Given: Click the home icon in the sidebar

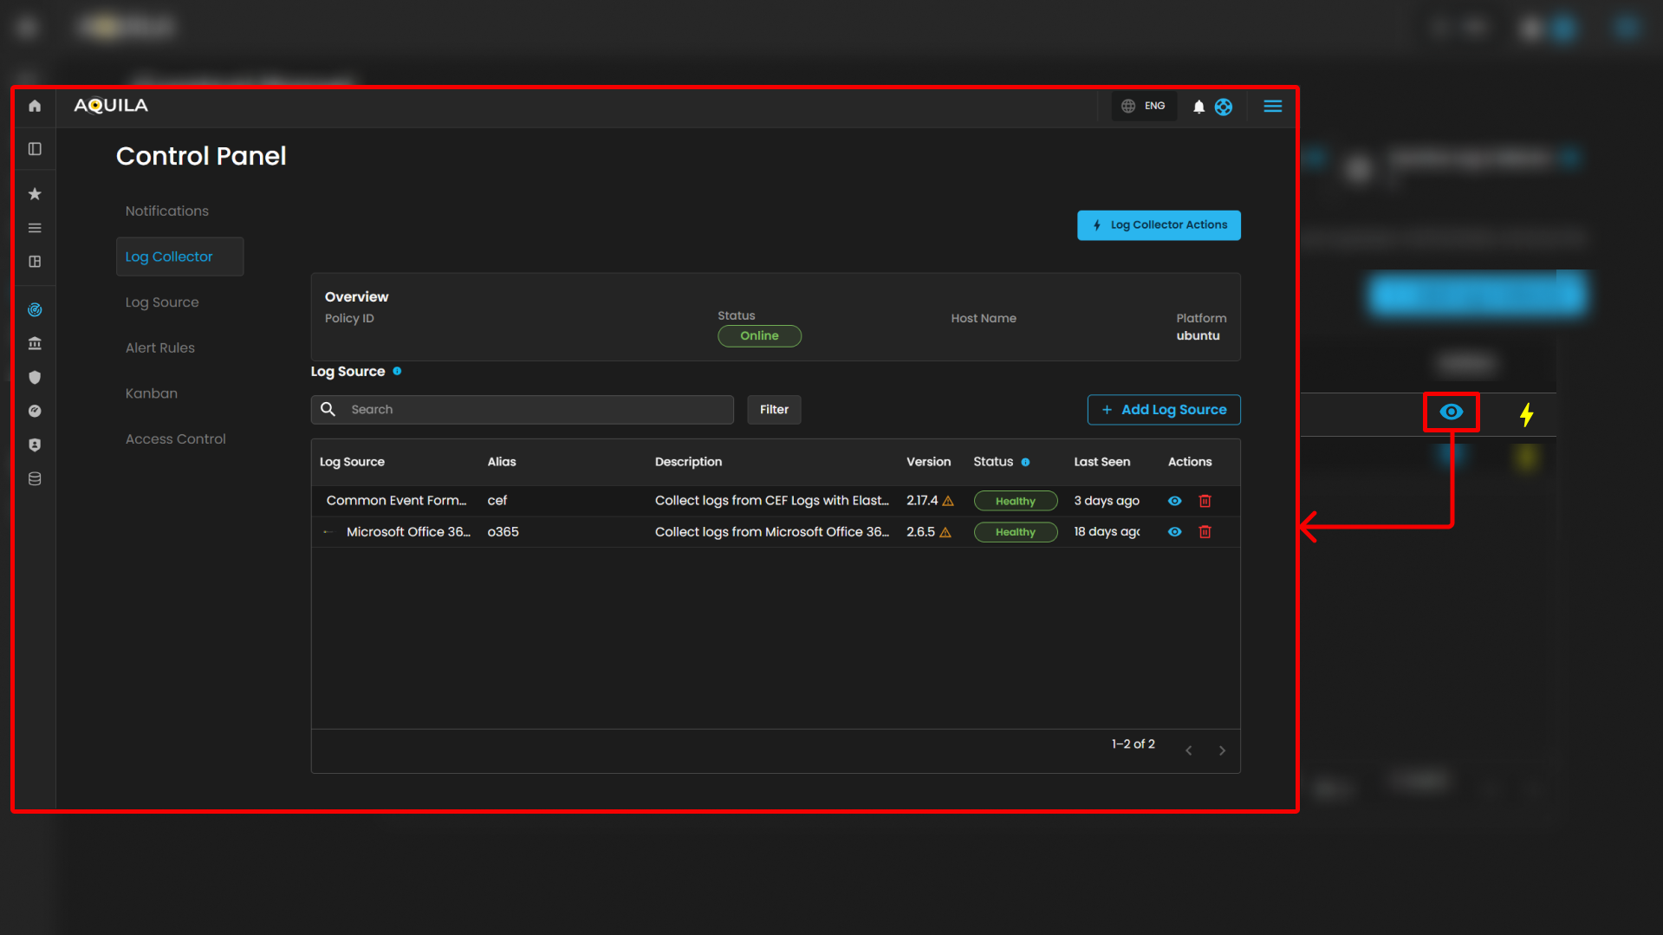Looking at the screenshot, I should tap(35, 106).
